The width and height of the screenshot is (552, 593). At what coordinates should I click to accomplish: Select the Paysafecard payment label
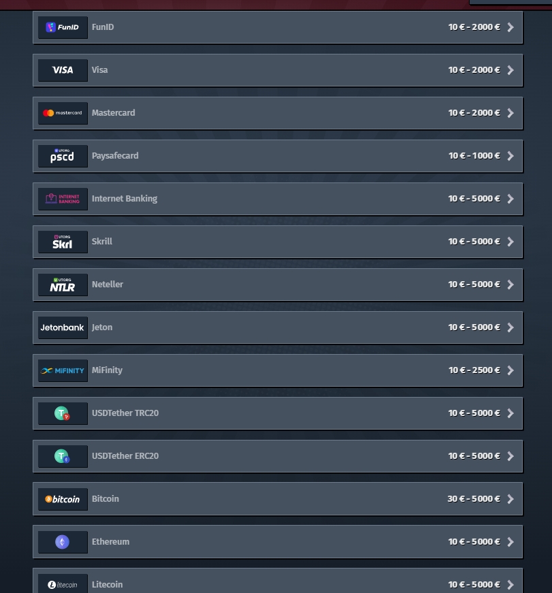click(115, 156)
